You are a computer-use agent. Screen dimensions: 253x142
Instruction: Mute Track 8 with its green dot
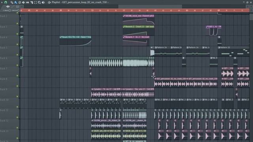(x=17, y=86)
